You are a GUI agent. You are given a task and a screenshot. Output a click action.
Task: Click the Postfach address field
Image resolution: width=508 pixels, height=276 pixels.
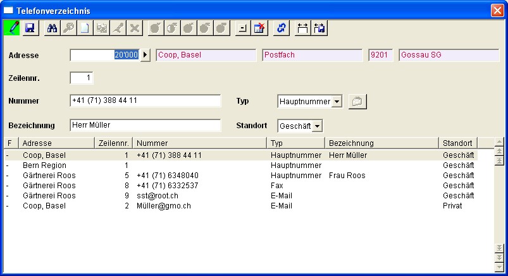point(313,55)
